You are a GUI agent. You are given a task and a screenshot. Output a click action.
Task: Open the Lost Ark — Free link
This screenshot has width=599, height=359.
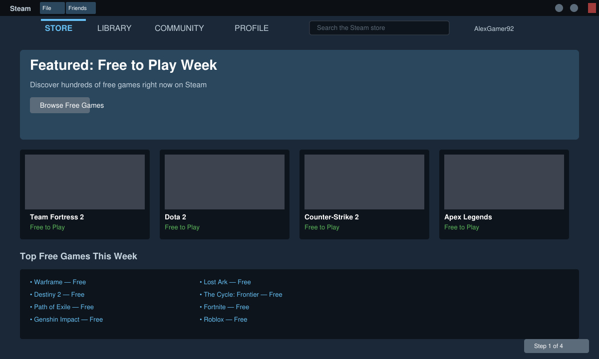[225, 282]
